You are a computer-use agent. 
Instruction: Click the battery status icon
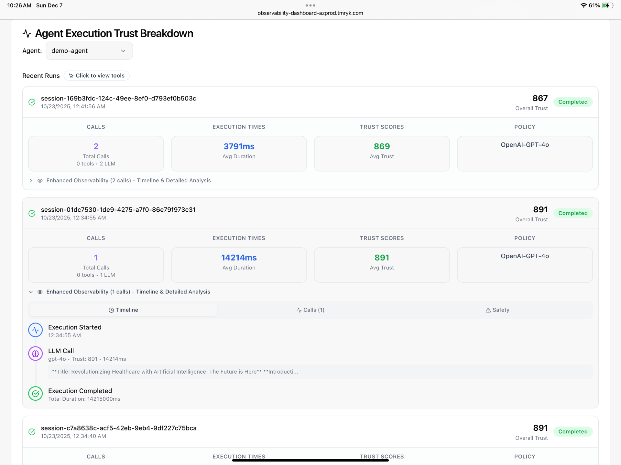[x=608, y=5]
